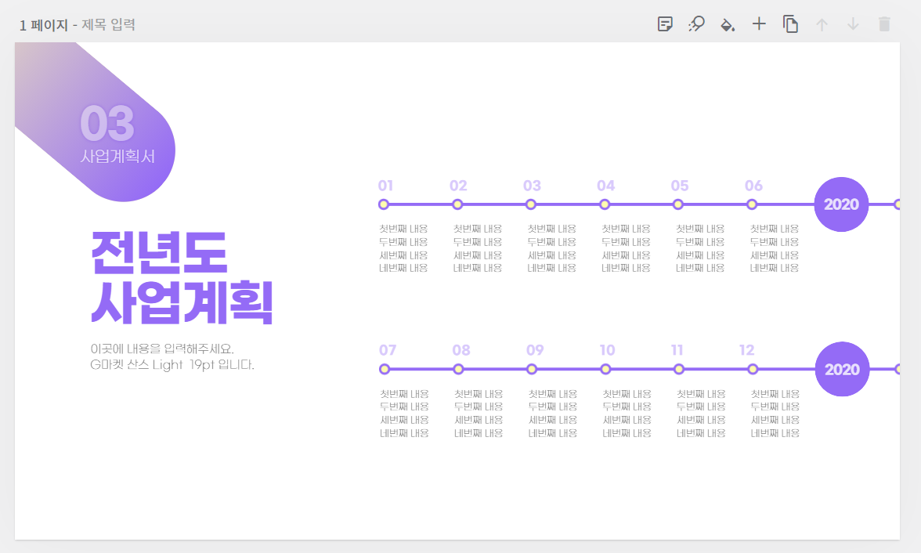
Task: Select the '두번째 내용' line below '02'
Action: click(x=478, y=242)
